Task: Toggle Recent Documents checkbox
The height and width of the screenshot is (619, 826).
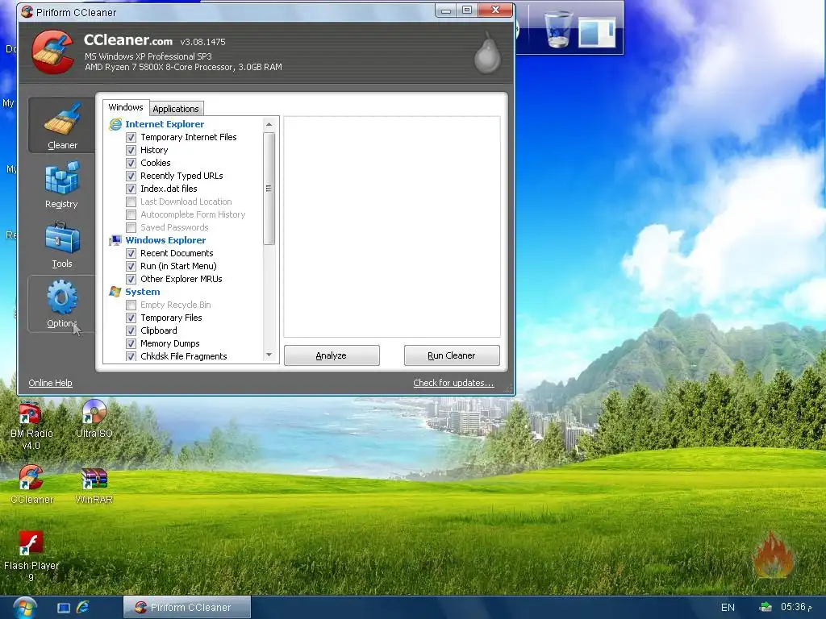Action: [131, 254]
